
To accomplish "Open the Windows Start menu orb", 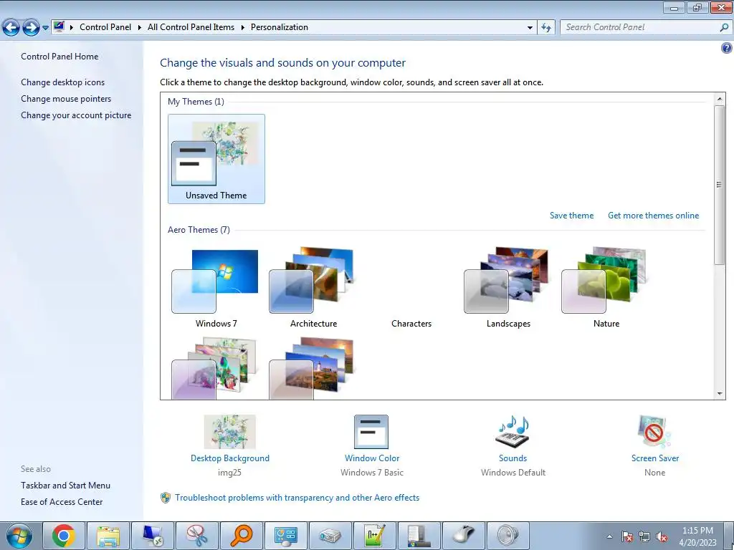I will tap(19, 536).
